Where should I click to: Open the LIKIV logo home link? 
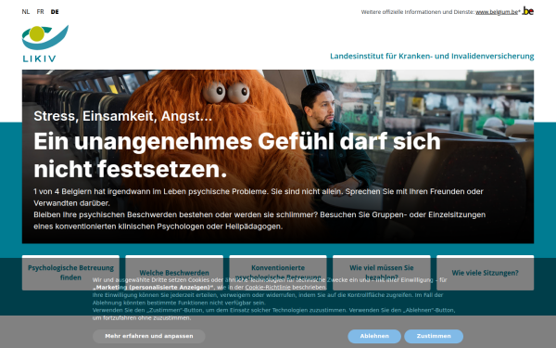pos(45,44)
